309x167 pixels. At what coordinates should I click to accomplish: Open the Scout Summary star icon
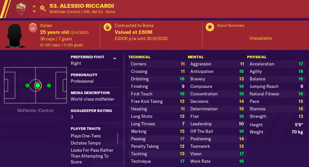pyautogui.click(x=210, y=27)
